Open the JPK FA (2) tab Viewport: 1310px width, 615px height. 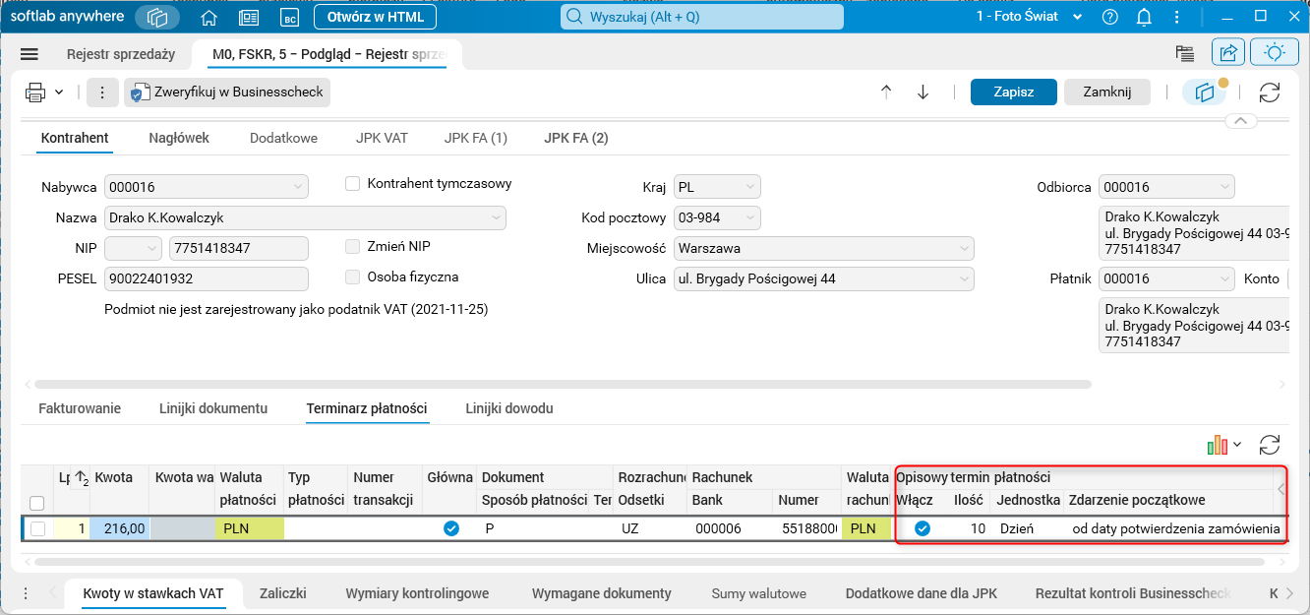click(576, 139)
